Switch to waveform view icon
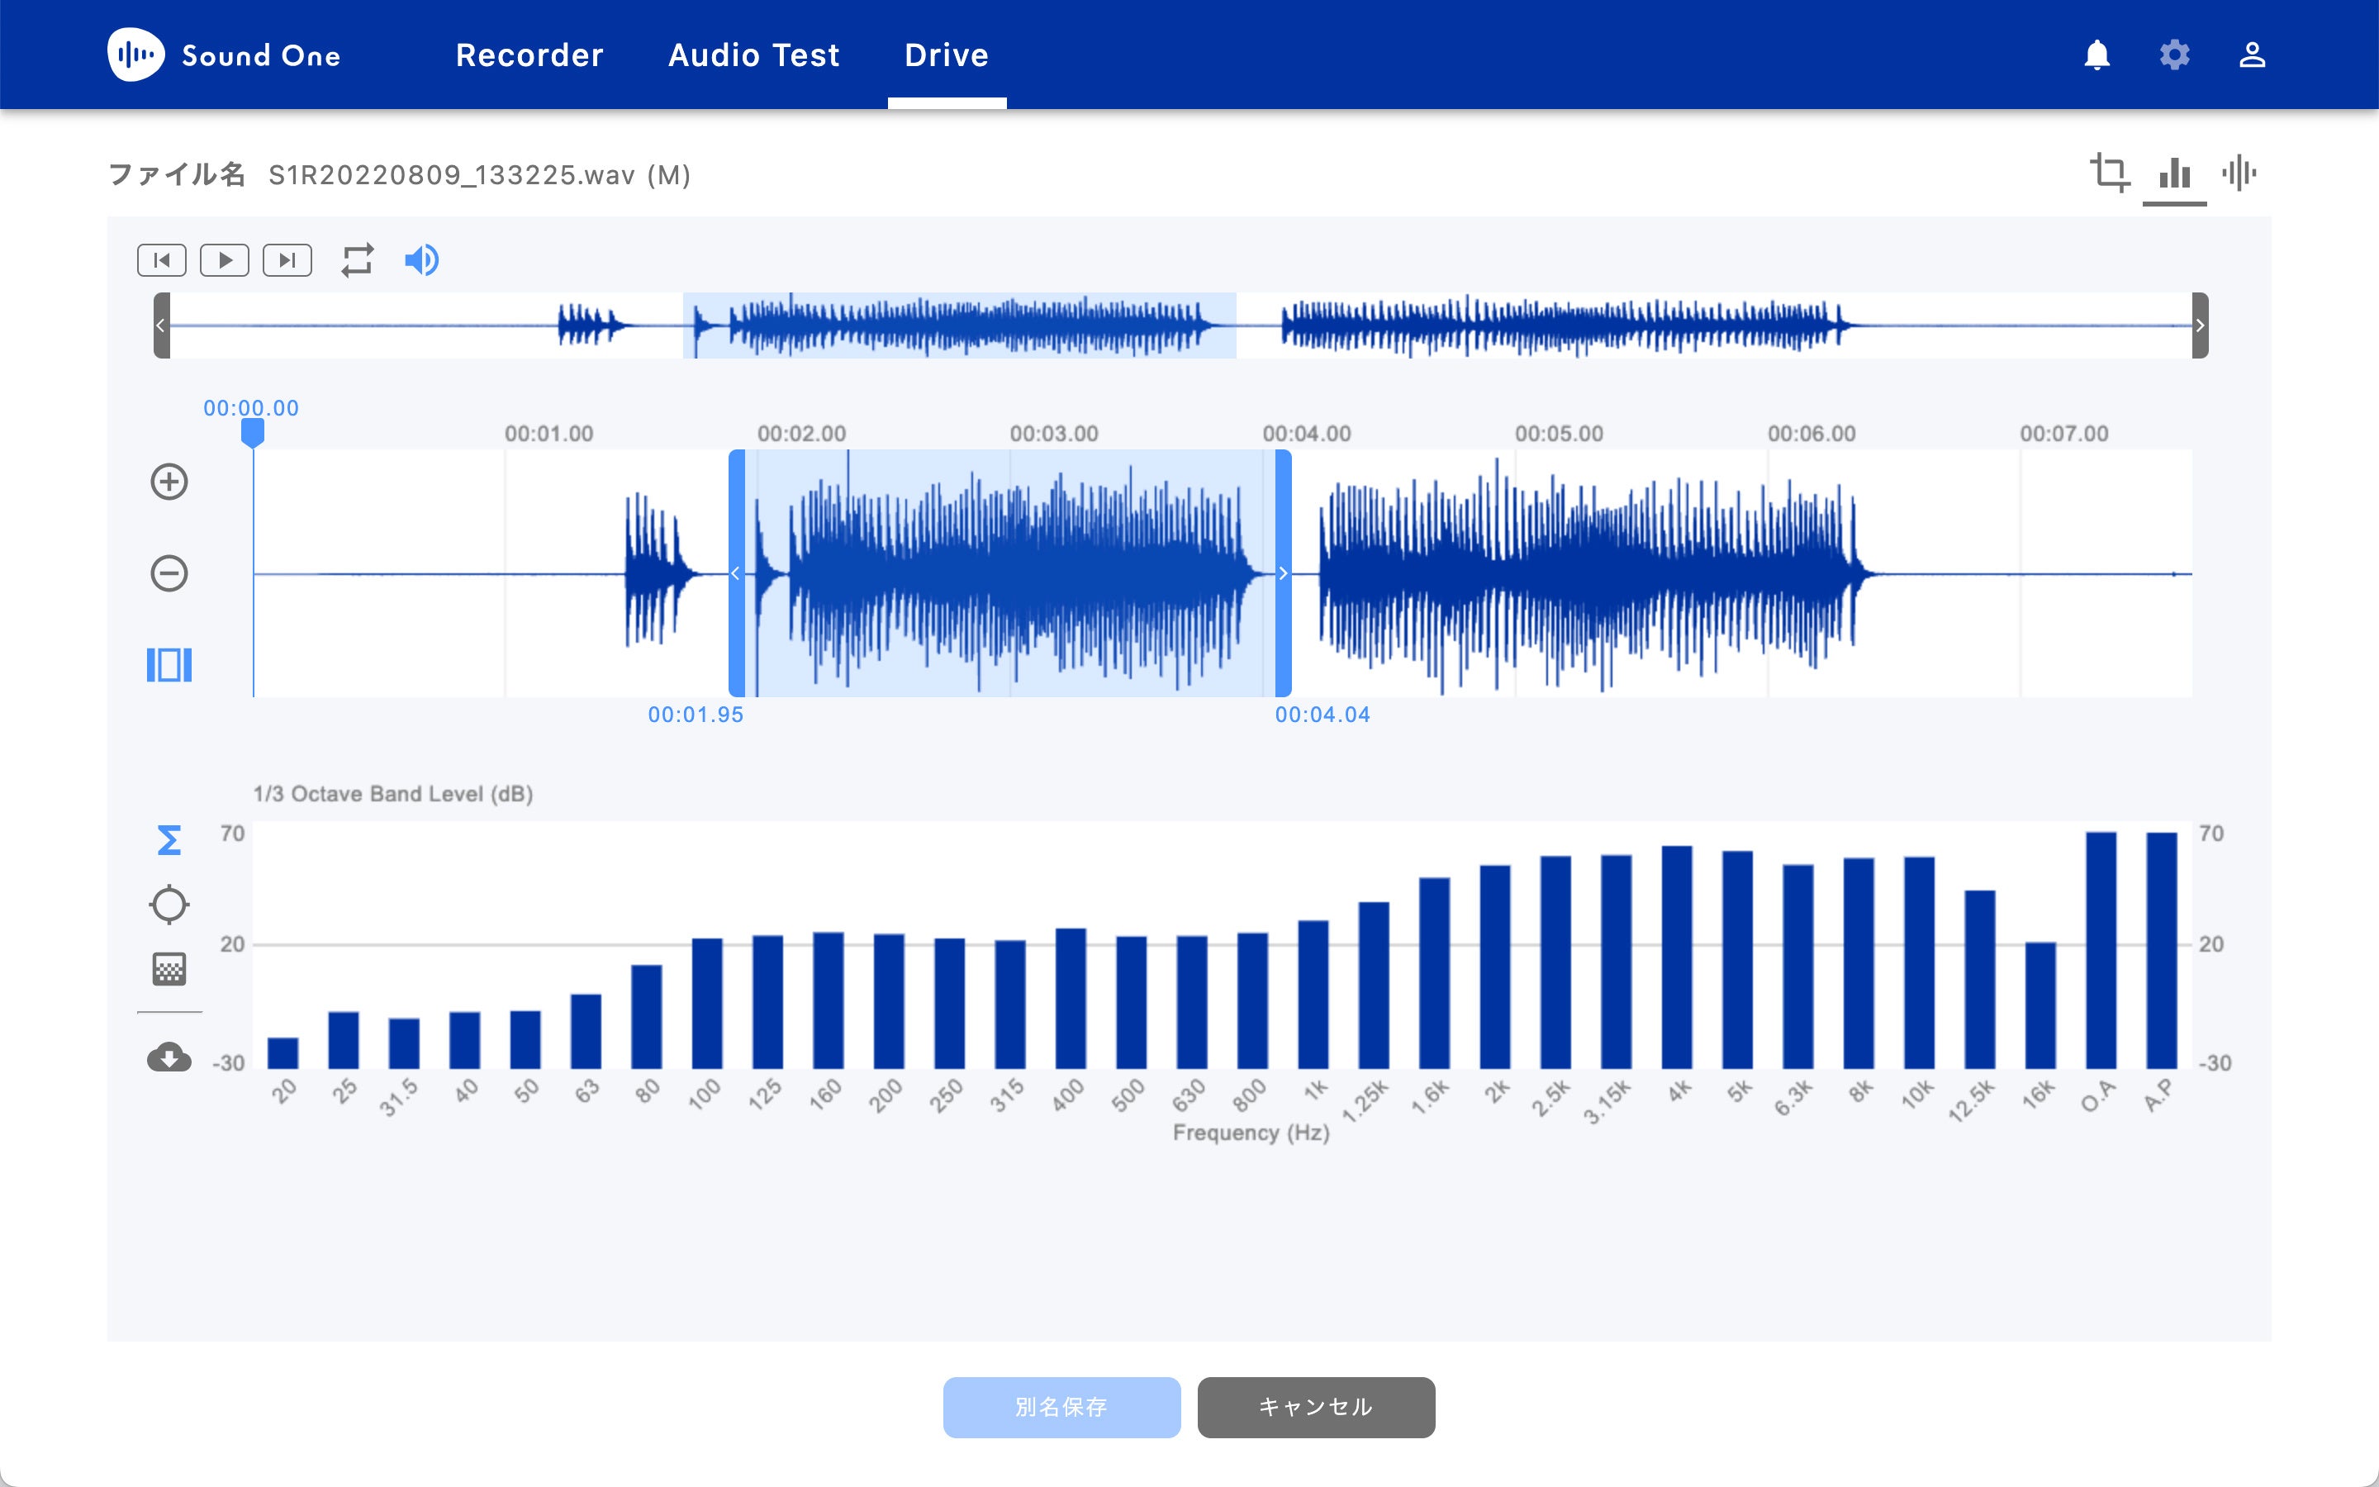Screen dimensions: 2379x1487 tap(2239, 173)
